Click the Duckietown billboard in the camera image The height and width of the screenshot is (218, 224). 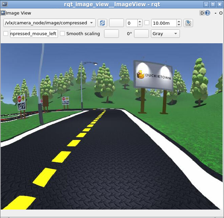(154, 76)
